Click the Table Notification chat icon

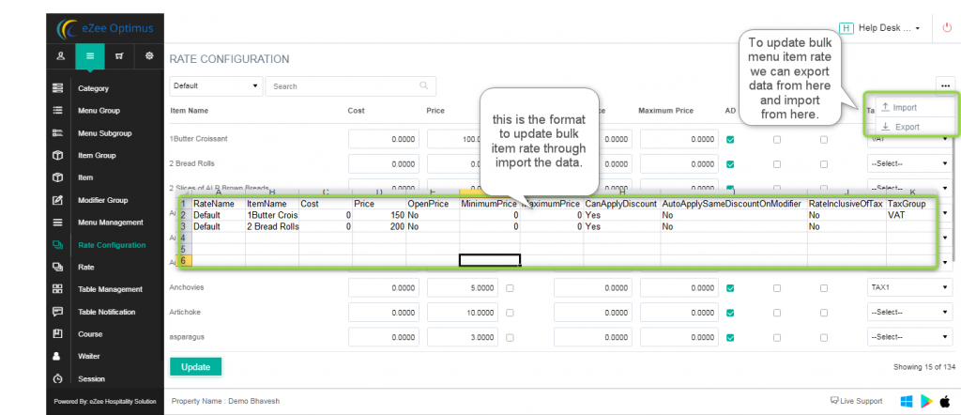click(x=57, y=312)
